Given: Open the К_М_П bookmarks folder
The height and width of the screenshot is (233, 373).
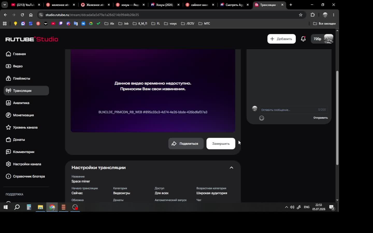Looking at the screenshot, I should (x=140, y=24).
